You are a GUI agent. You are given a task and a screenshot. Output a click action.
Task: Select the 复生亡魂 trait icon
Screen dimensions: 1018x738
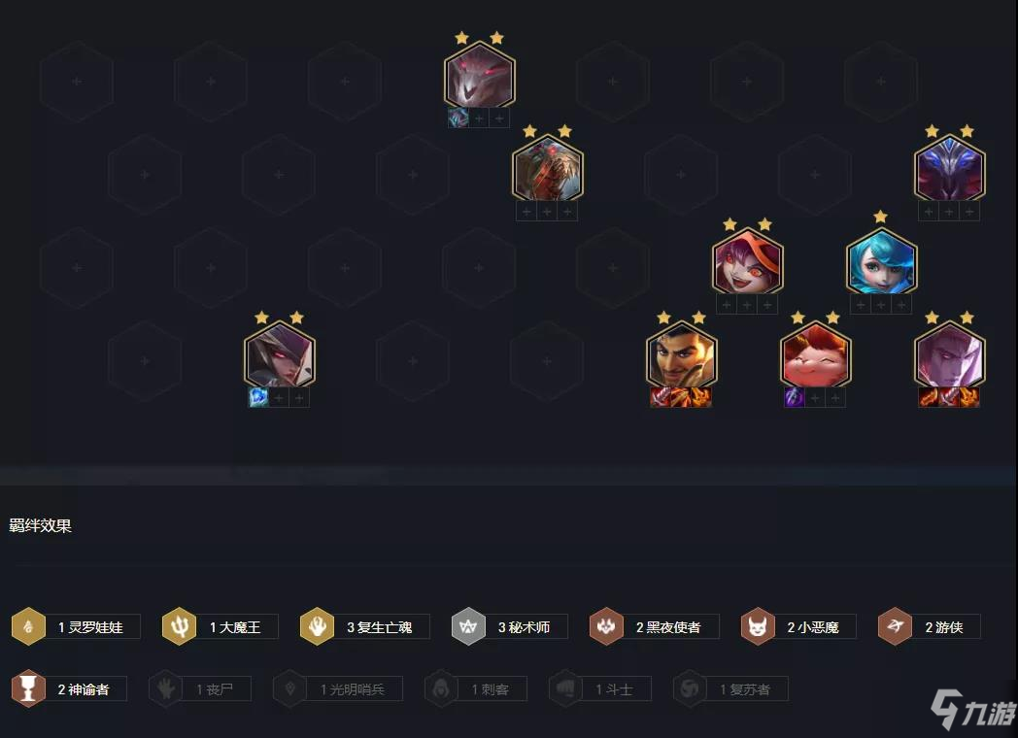coord(317,626)
